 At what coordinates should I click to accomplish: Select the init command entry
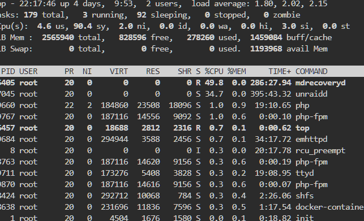(x=305, y=218)
